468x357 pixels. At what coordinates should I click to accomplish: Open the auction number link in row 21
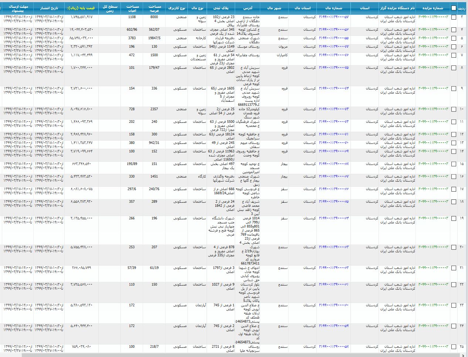tap(433, 268)
